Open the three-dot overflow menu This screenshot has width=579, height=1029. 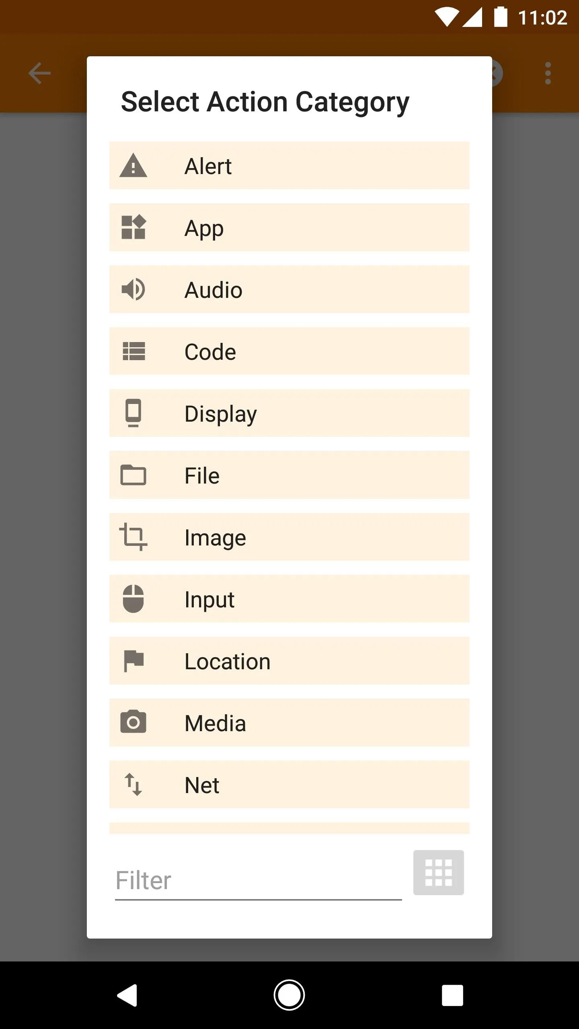coord(548,73)
